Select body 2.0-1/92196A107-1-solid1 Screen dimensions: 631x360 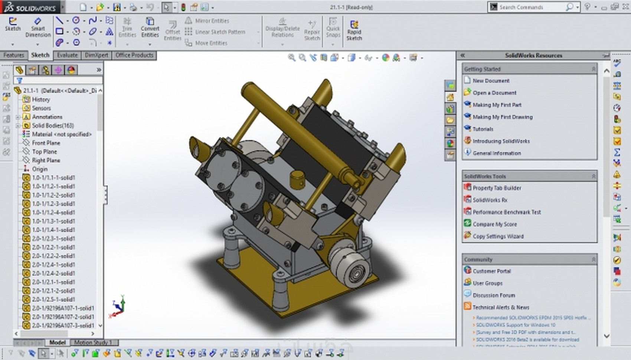pyautogui.click(x=63, y=308)
